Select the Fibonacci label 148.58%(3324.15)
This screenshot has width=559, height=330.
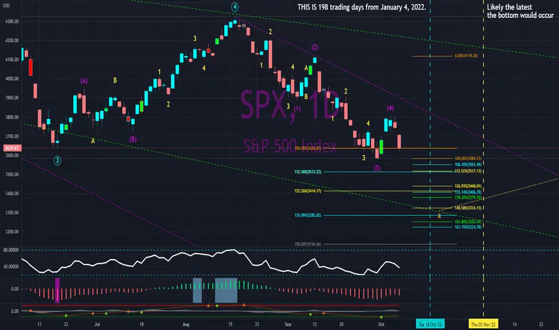(468, 208)
